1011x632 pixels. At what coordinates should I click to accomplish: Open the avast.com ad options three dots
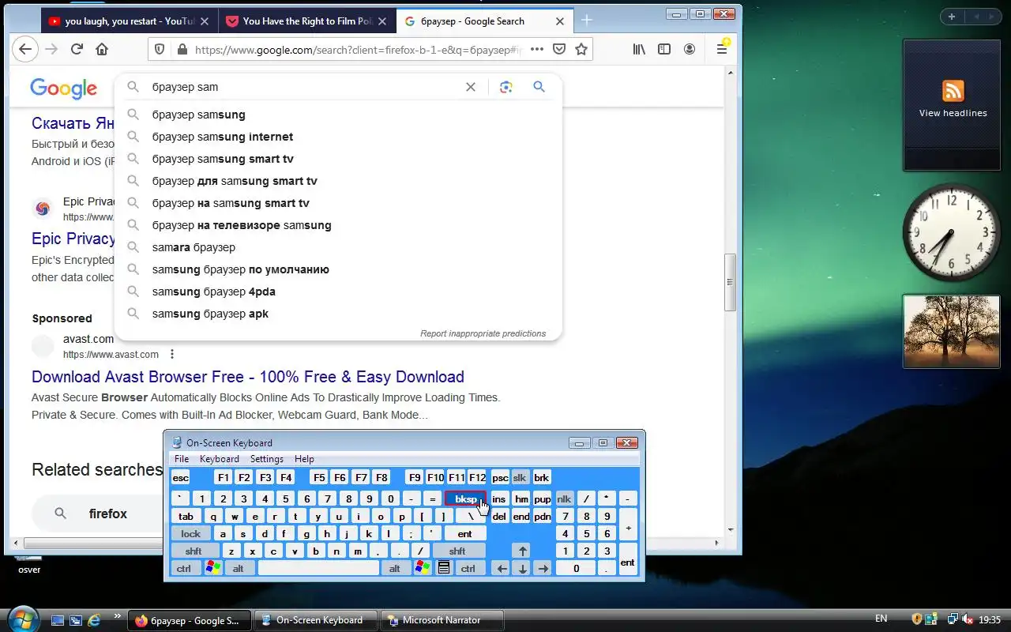pyautogui.click(x=172, y=354)
